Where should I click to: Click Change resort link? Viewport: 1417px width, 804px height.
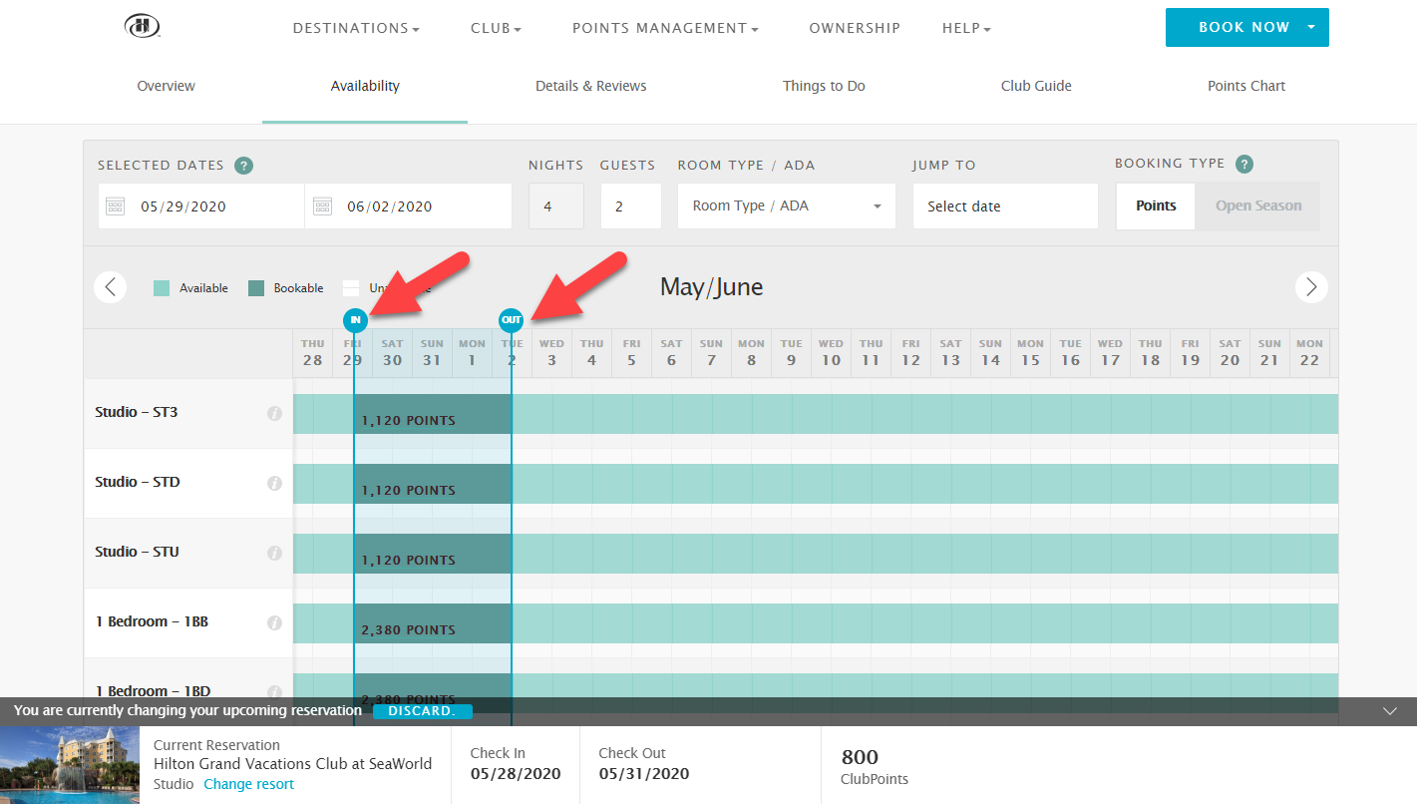click(249, 784)
